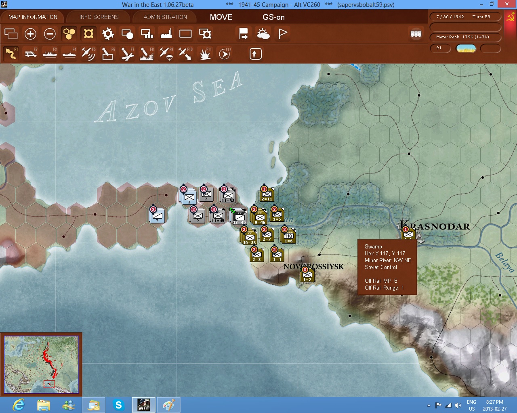The image size is (517, 413).
Task: Open the gear preferences icon
Action: click(108, 33)
